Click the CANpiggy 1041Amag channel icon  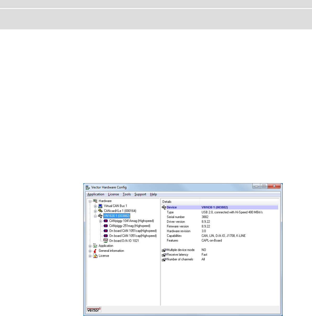point(106,221)
